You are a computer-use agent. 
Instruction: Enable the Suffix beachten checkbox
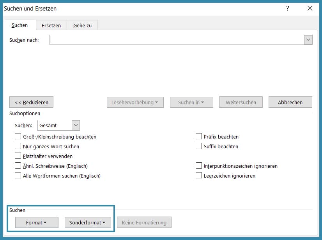point(199,146)
